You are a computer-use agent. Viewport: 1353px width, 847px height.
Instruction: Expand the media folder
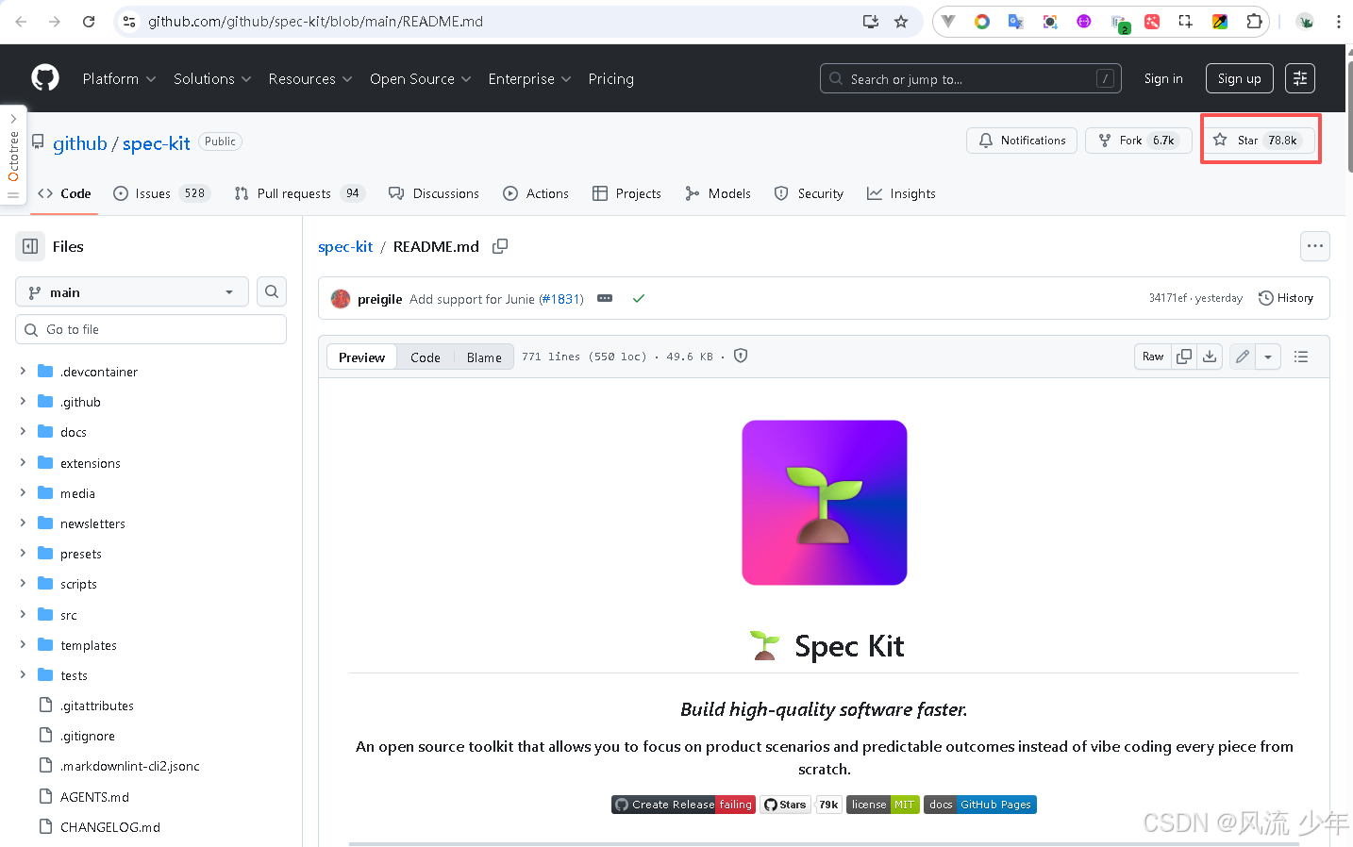(23, 492)
